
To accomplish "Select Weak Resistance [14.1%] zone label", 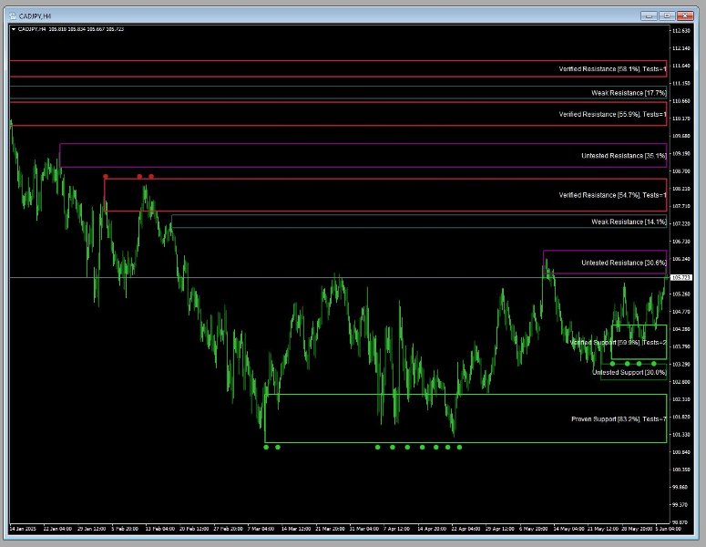I will [629, 222].
